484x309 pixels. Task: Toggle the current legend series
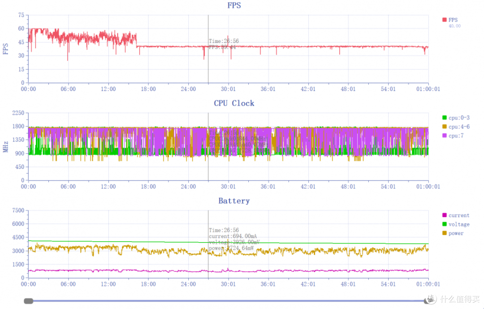click(456, 215)
